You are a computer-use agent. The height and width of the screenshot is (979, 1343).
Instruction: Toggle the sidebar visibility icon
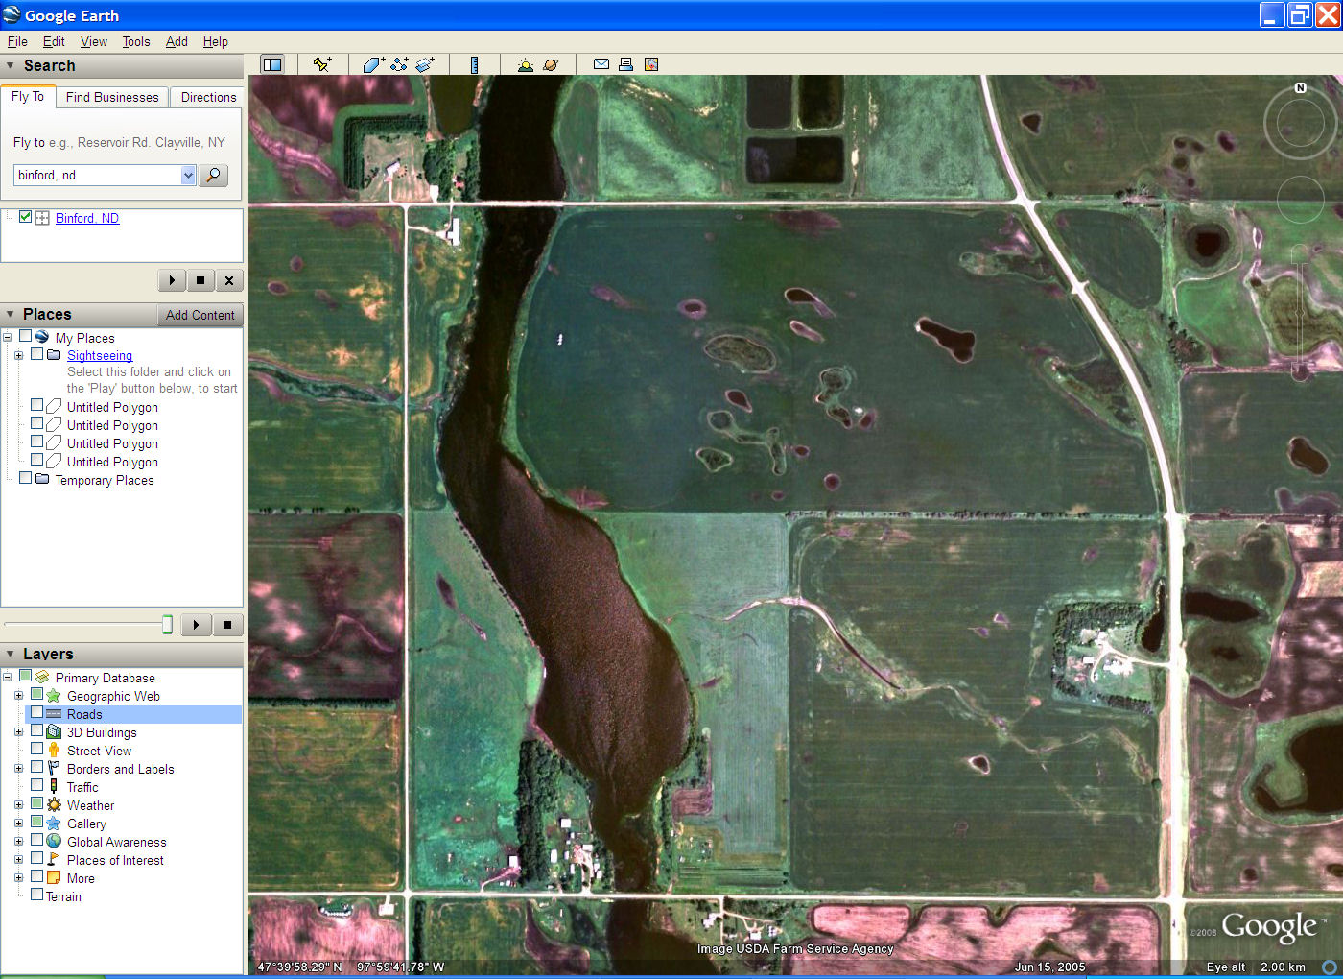(272, 64)
